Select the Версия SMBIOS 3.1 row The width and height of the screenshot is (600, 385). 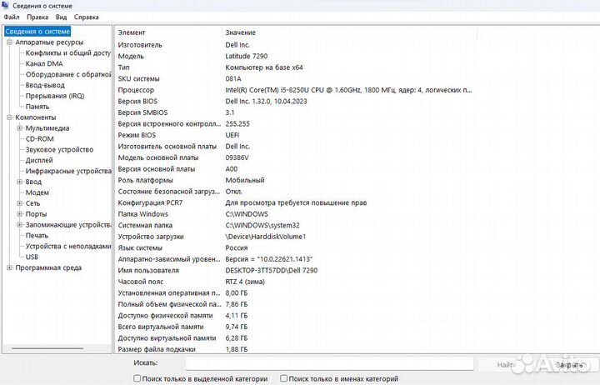point(295,112)
